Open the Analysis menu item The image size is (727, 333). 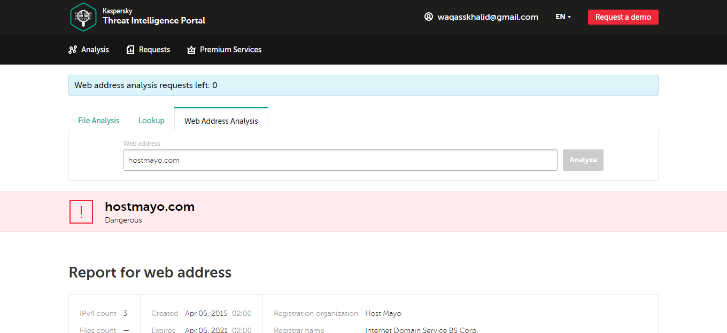[x=95, y=50]
